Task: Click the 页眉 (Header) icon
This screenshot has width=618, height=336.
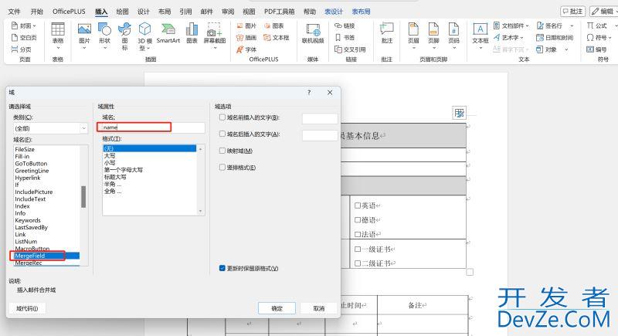Action: tap(413, 31)
